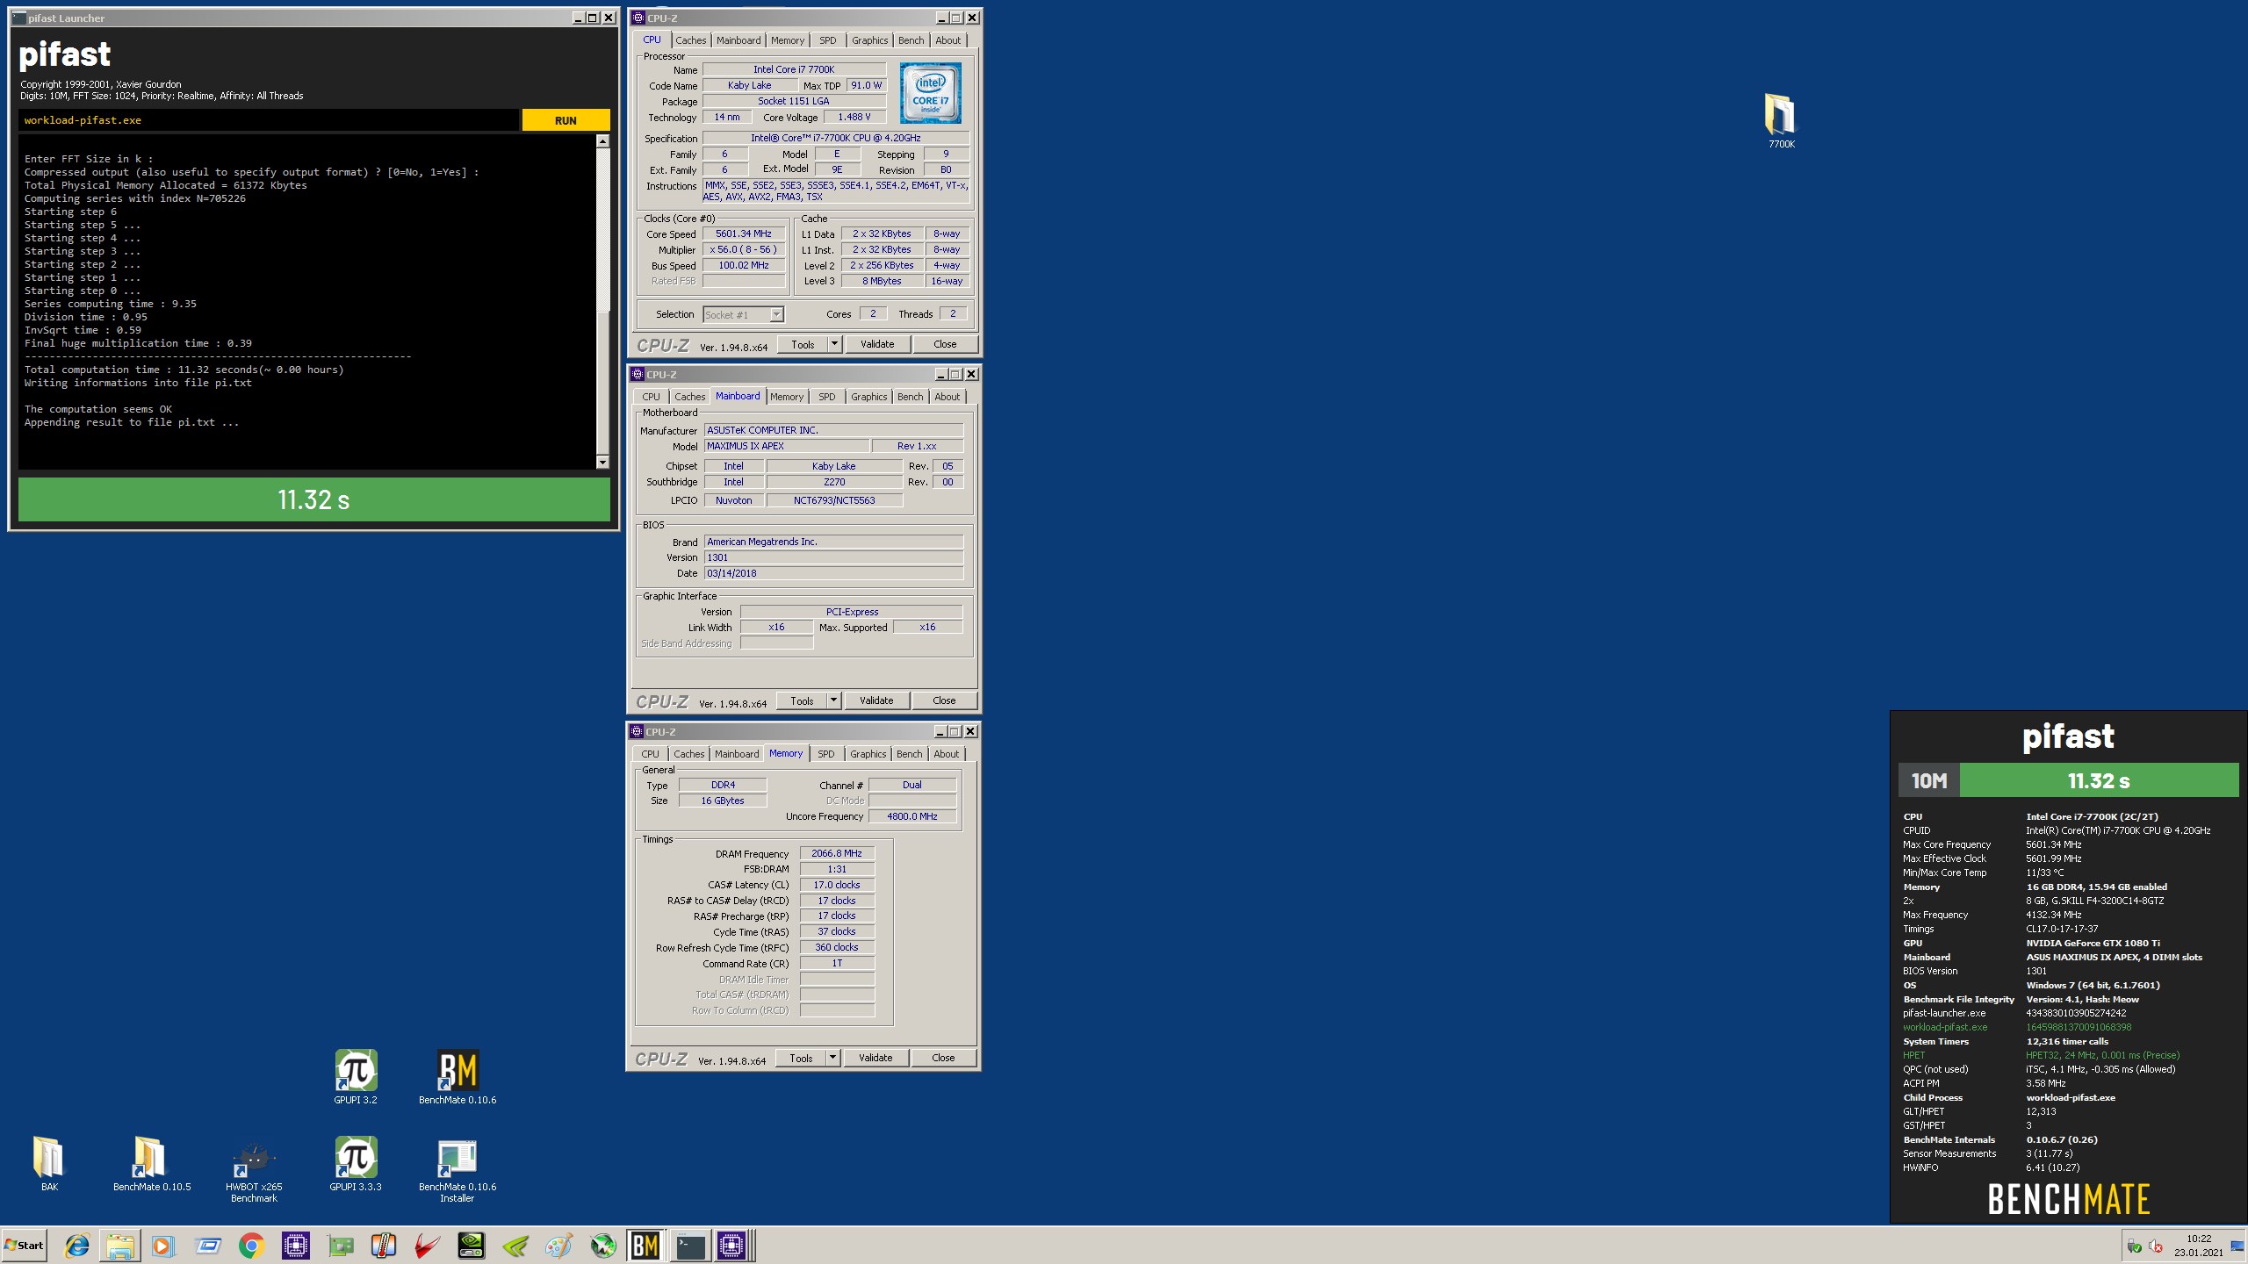
Task: Switch to the About tab in the Mainboard CPU-Z window
Action: (947, 397)
